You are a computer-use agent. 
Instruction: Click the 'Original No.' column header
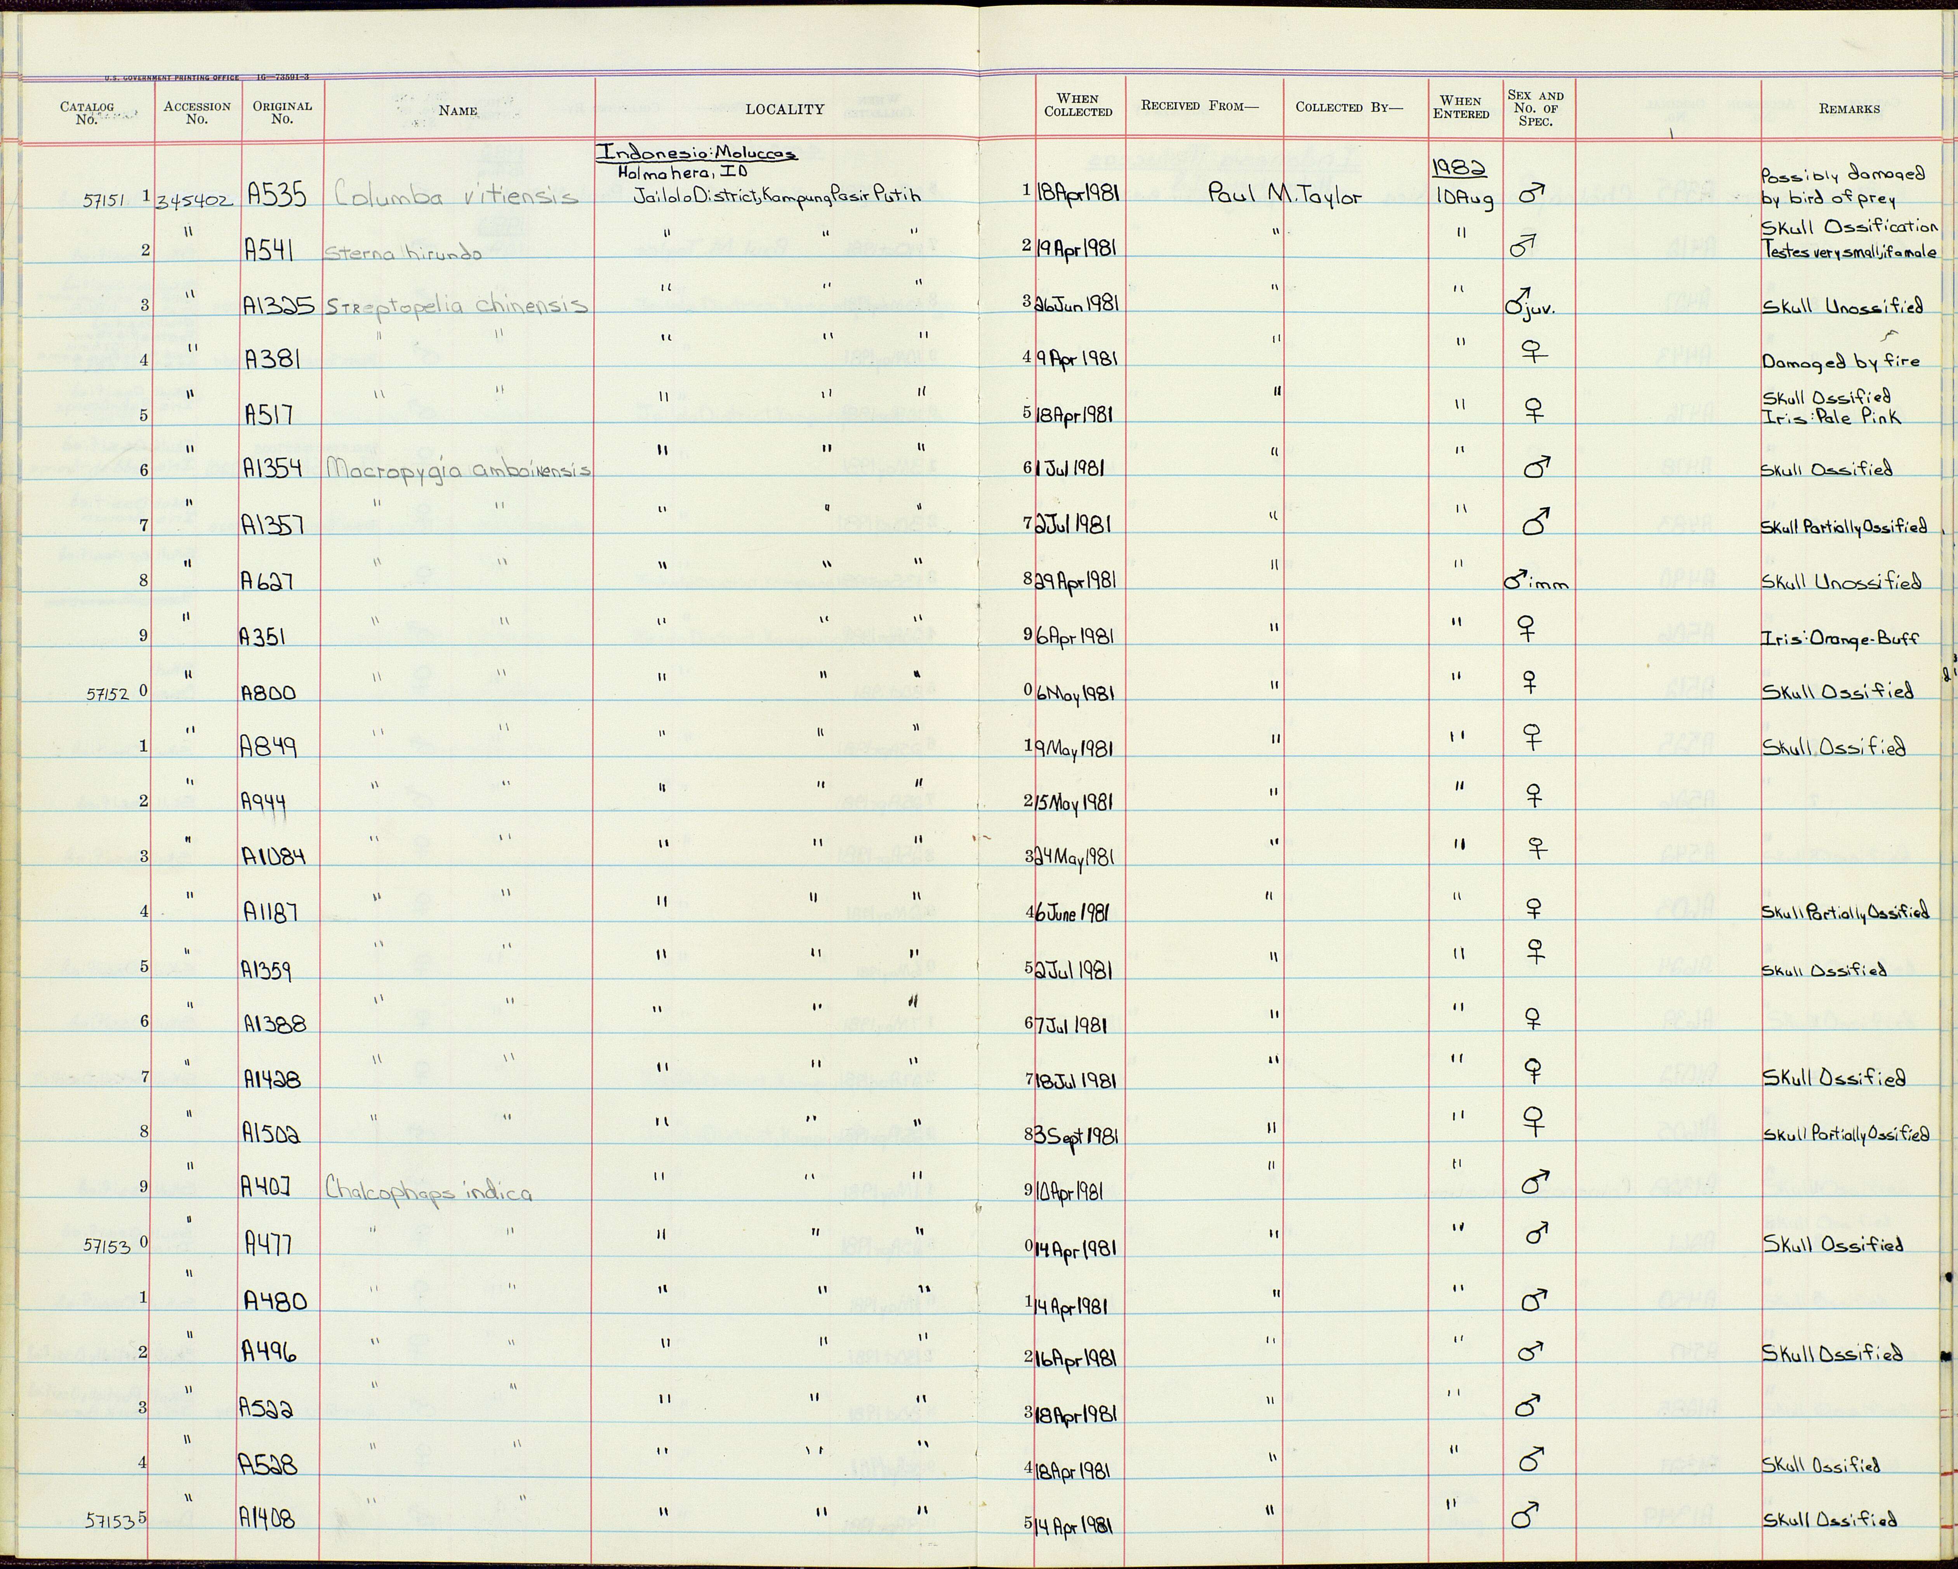pos(282,113)
